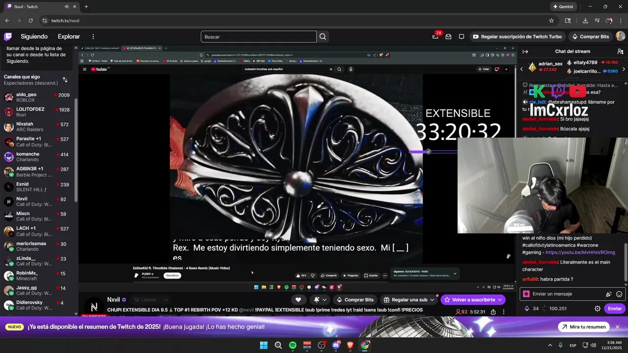Click the eltaly4789 gifter entry

point(592,63)
